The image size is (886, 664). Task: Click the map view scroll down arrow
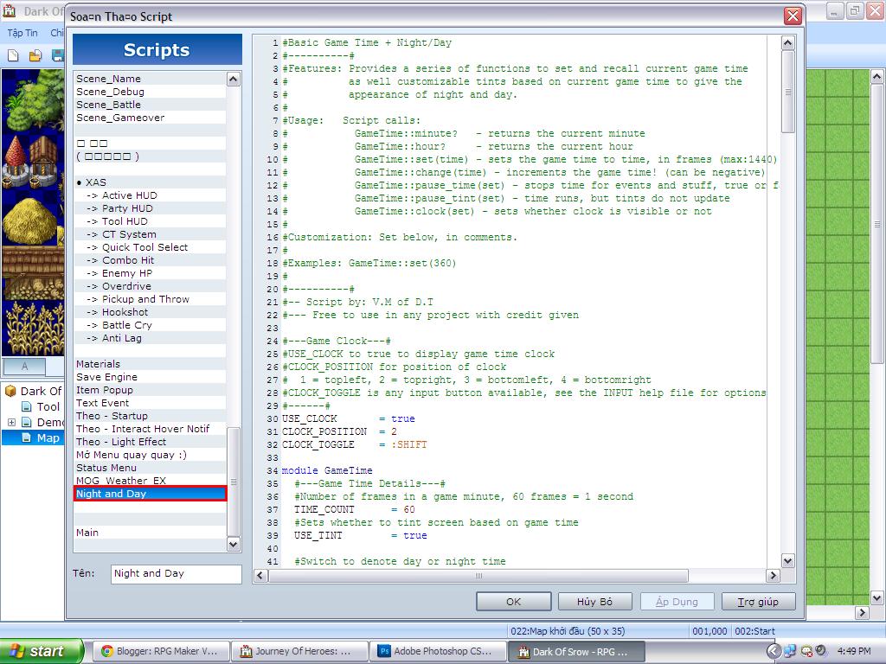point(876,598)
